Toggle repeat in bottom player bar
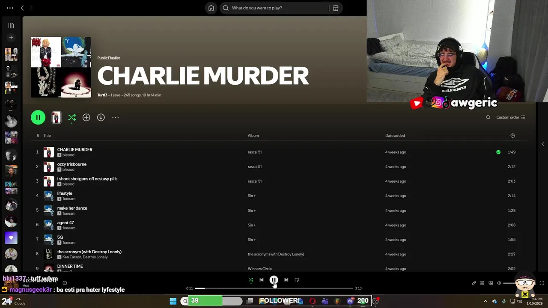 297,280
